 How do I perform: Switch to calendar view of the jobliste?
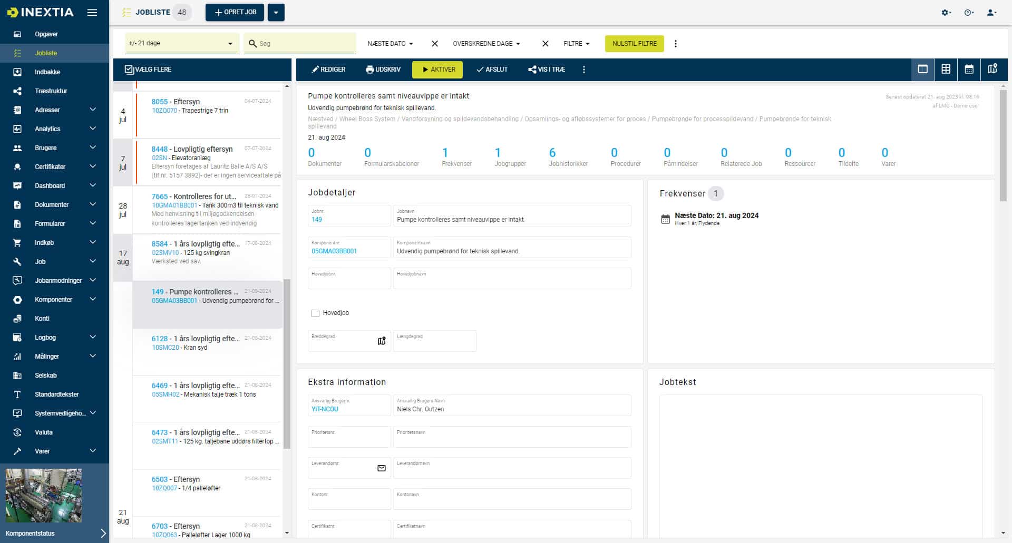click(969, 69)
